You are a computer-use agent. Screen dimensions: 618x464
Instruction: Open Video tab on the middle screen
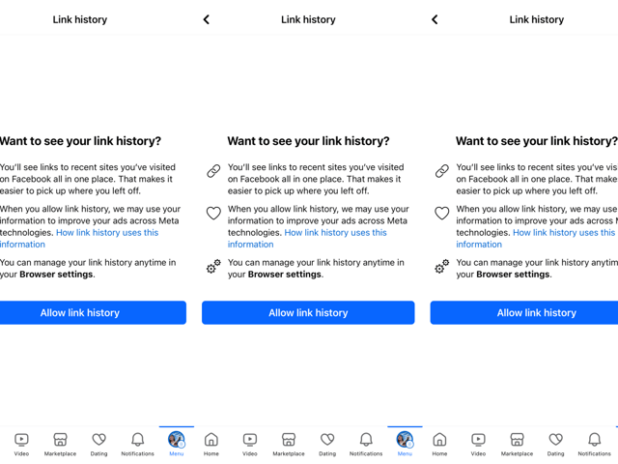pos(250,444)
